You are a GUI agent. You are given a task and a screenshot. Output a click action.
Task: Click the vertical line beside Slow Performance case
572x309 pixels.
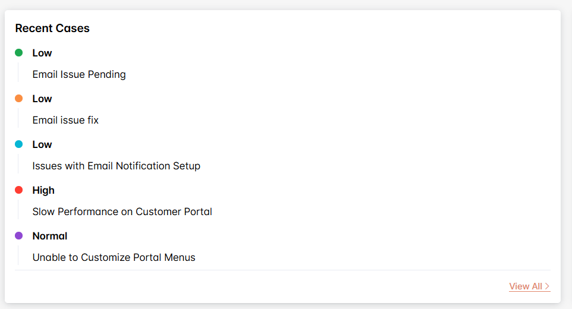click(18, 210)
